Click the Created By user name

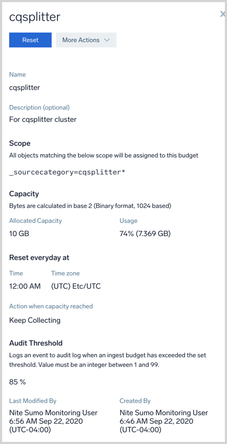point(164,413)
